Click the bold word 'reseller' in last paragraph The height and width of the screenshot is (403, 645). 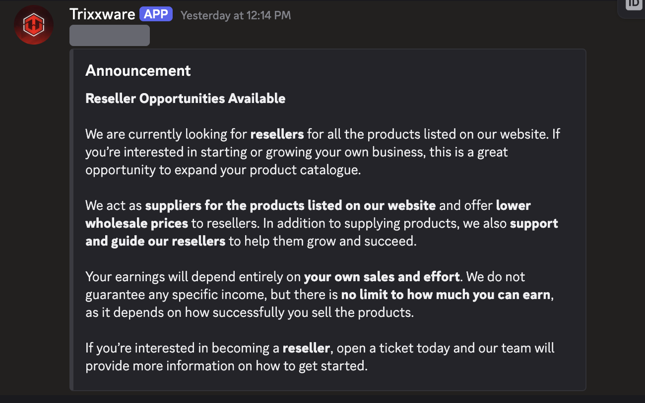coord(306,348)
